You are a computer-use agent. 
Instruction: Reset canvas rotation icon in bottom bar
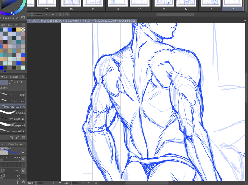pyautogui.click(x=96, y=183)
